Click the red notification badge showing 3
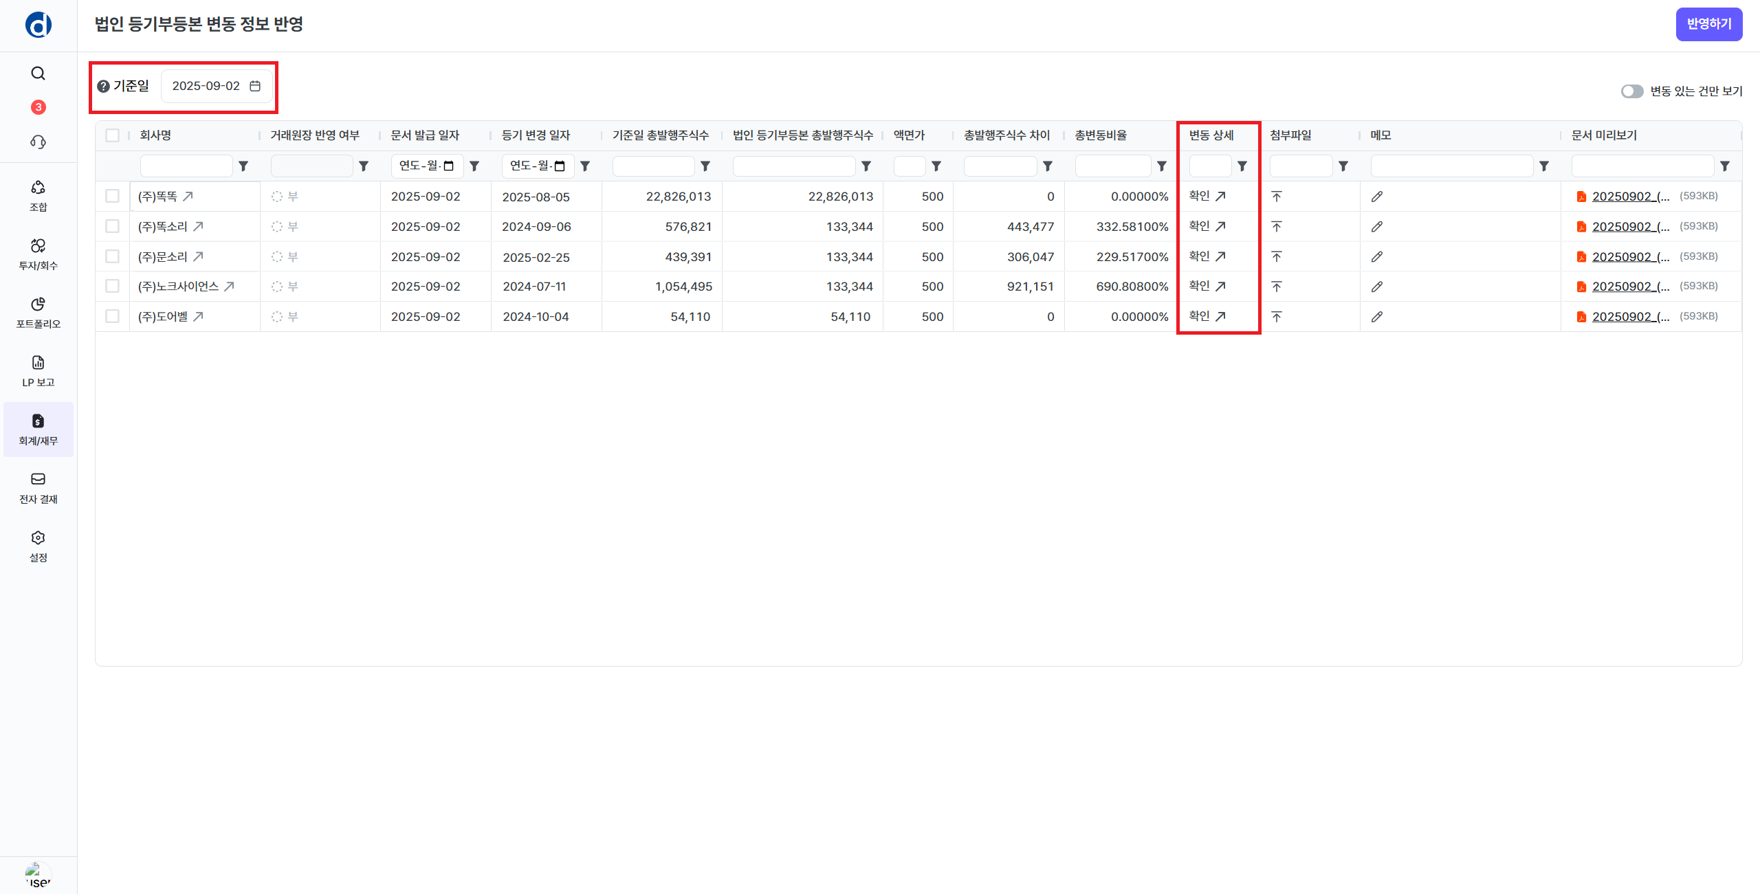 coord(38,107)
